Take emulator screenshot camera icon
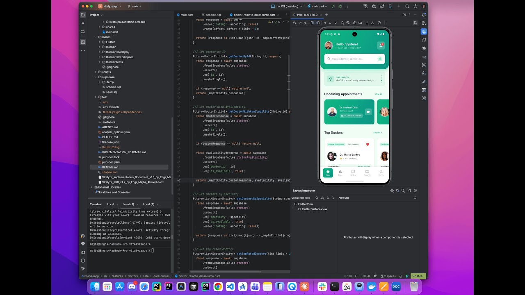Image resolution: width=525 pixels, height=295 pixels. tap(355, 23)
